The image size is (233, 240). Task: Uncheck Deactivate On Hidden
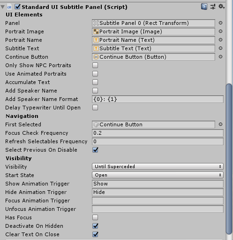click(95, 226)
